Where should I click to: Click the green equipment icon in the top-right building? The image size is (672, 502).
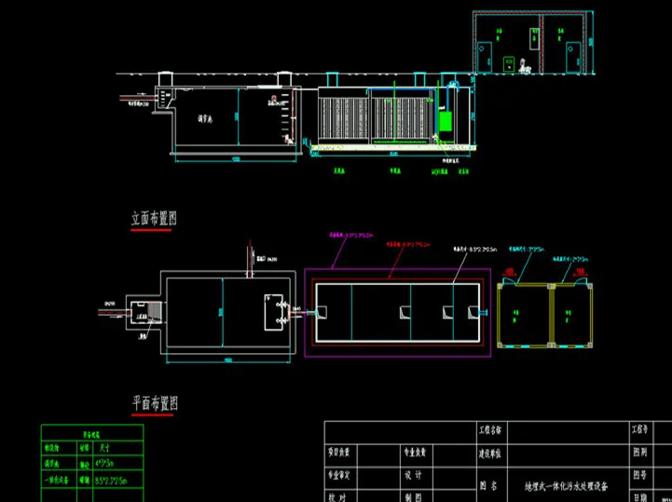[509, 64]
